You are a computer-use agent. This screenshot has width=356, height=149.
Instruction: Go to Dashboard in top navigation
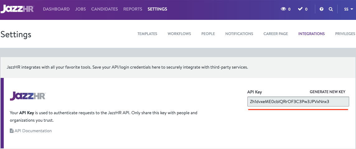pyautogui.click(x=56, y=9)
